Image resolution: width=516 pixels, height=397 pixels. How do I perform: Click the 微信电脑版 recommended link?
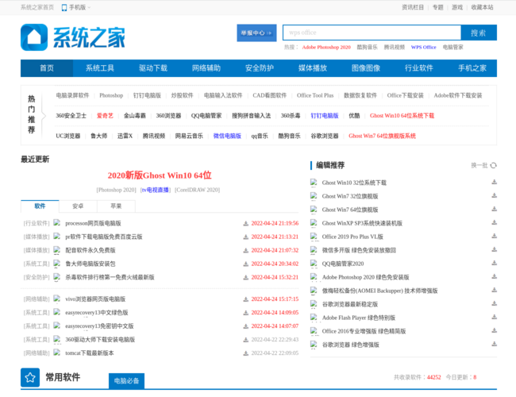click(227, 136)
